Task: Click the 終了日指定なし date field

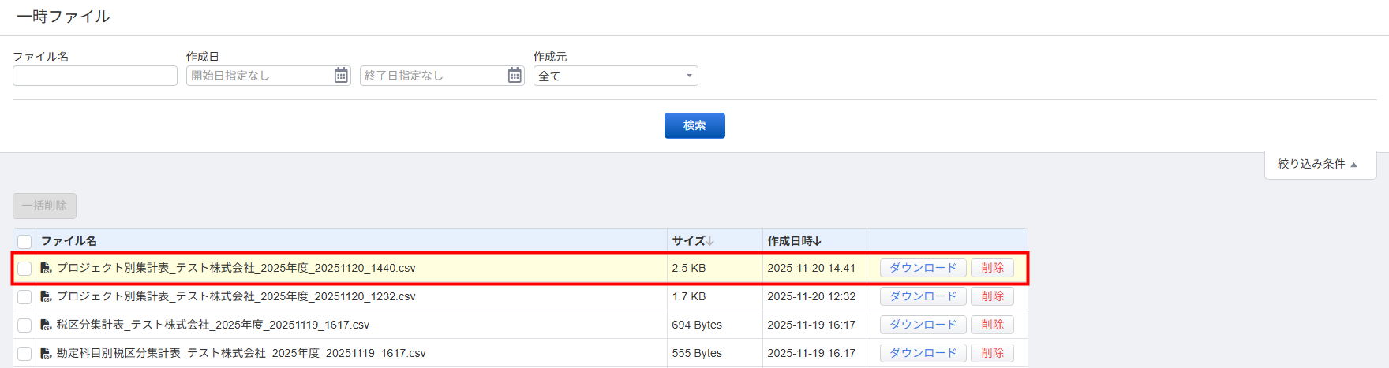Action: pyautogui.click(x=432, y=76)
